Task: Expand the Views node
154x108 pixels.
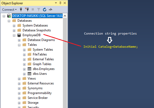Action: [19, 79]
